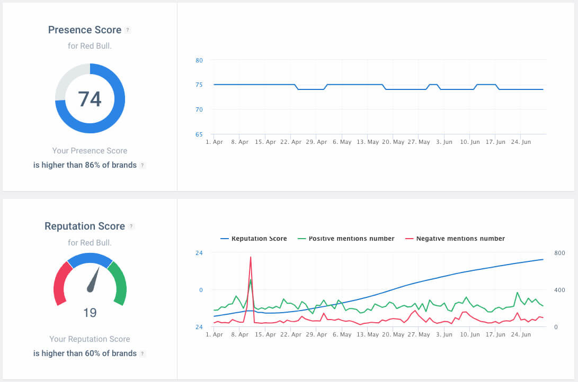Click the "for Red Bull." text under Presence Score

point(90,46)
